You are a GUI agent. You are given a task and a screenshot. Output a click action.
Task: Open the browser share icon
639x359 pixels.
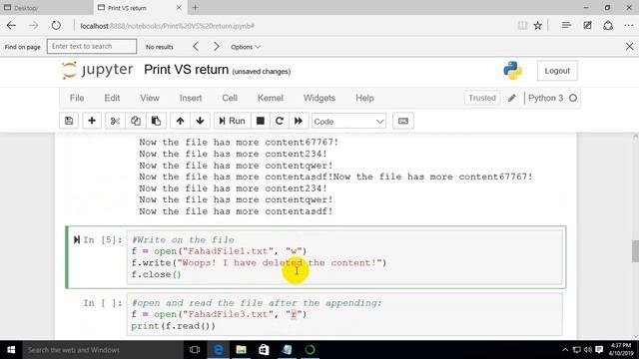pos(608,26)
